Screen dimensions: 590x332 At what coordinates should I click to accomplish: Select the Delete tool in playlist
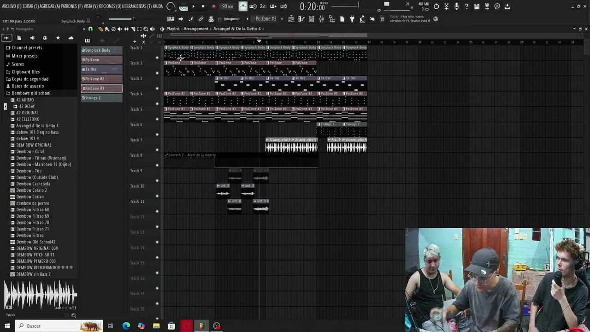click(113, 29)
